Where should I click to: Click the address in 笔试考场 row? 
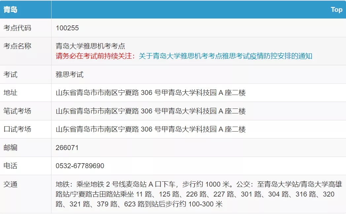151,111
